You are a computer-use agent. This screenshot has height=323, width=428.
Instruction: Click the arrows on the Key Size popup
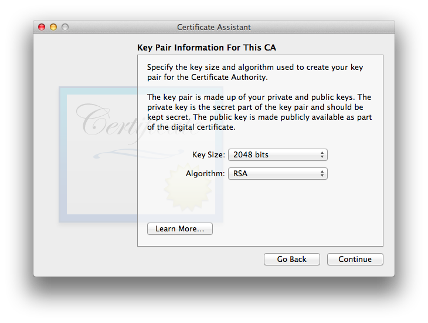pyautogui.click(x=322, y=155)
